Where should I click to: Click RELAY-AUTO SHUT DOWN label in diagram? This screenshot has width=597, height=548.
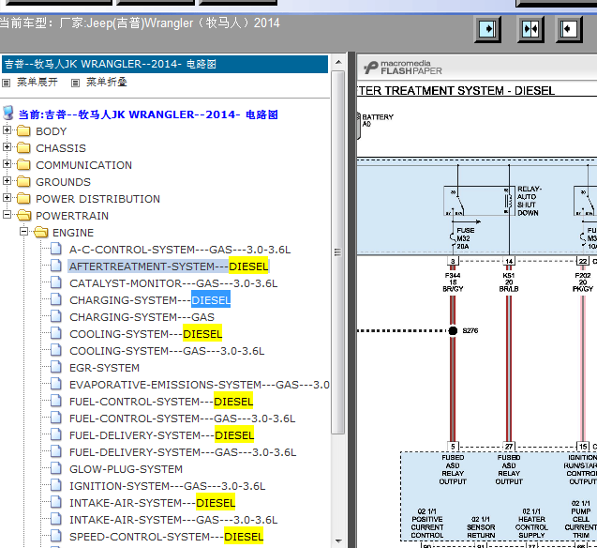pyautogui.click(x=529, y=201)
